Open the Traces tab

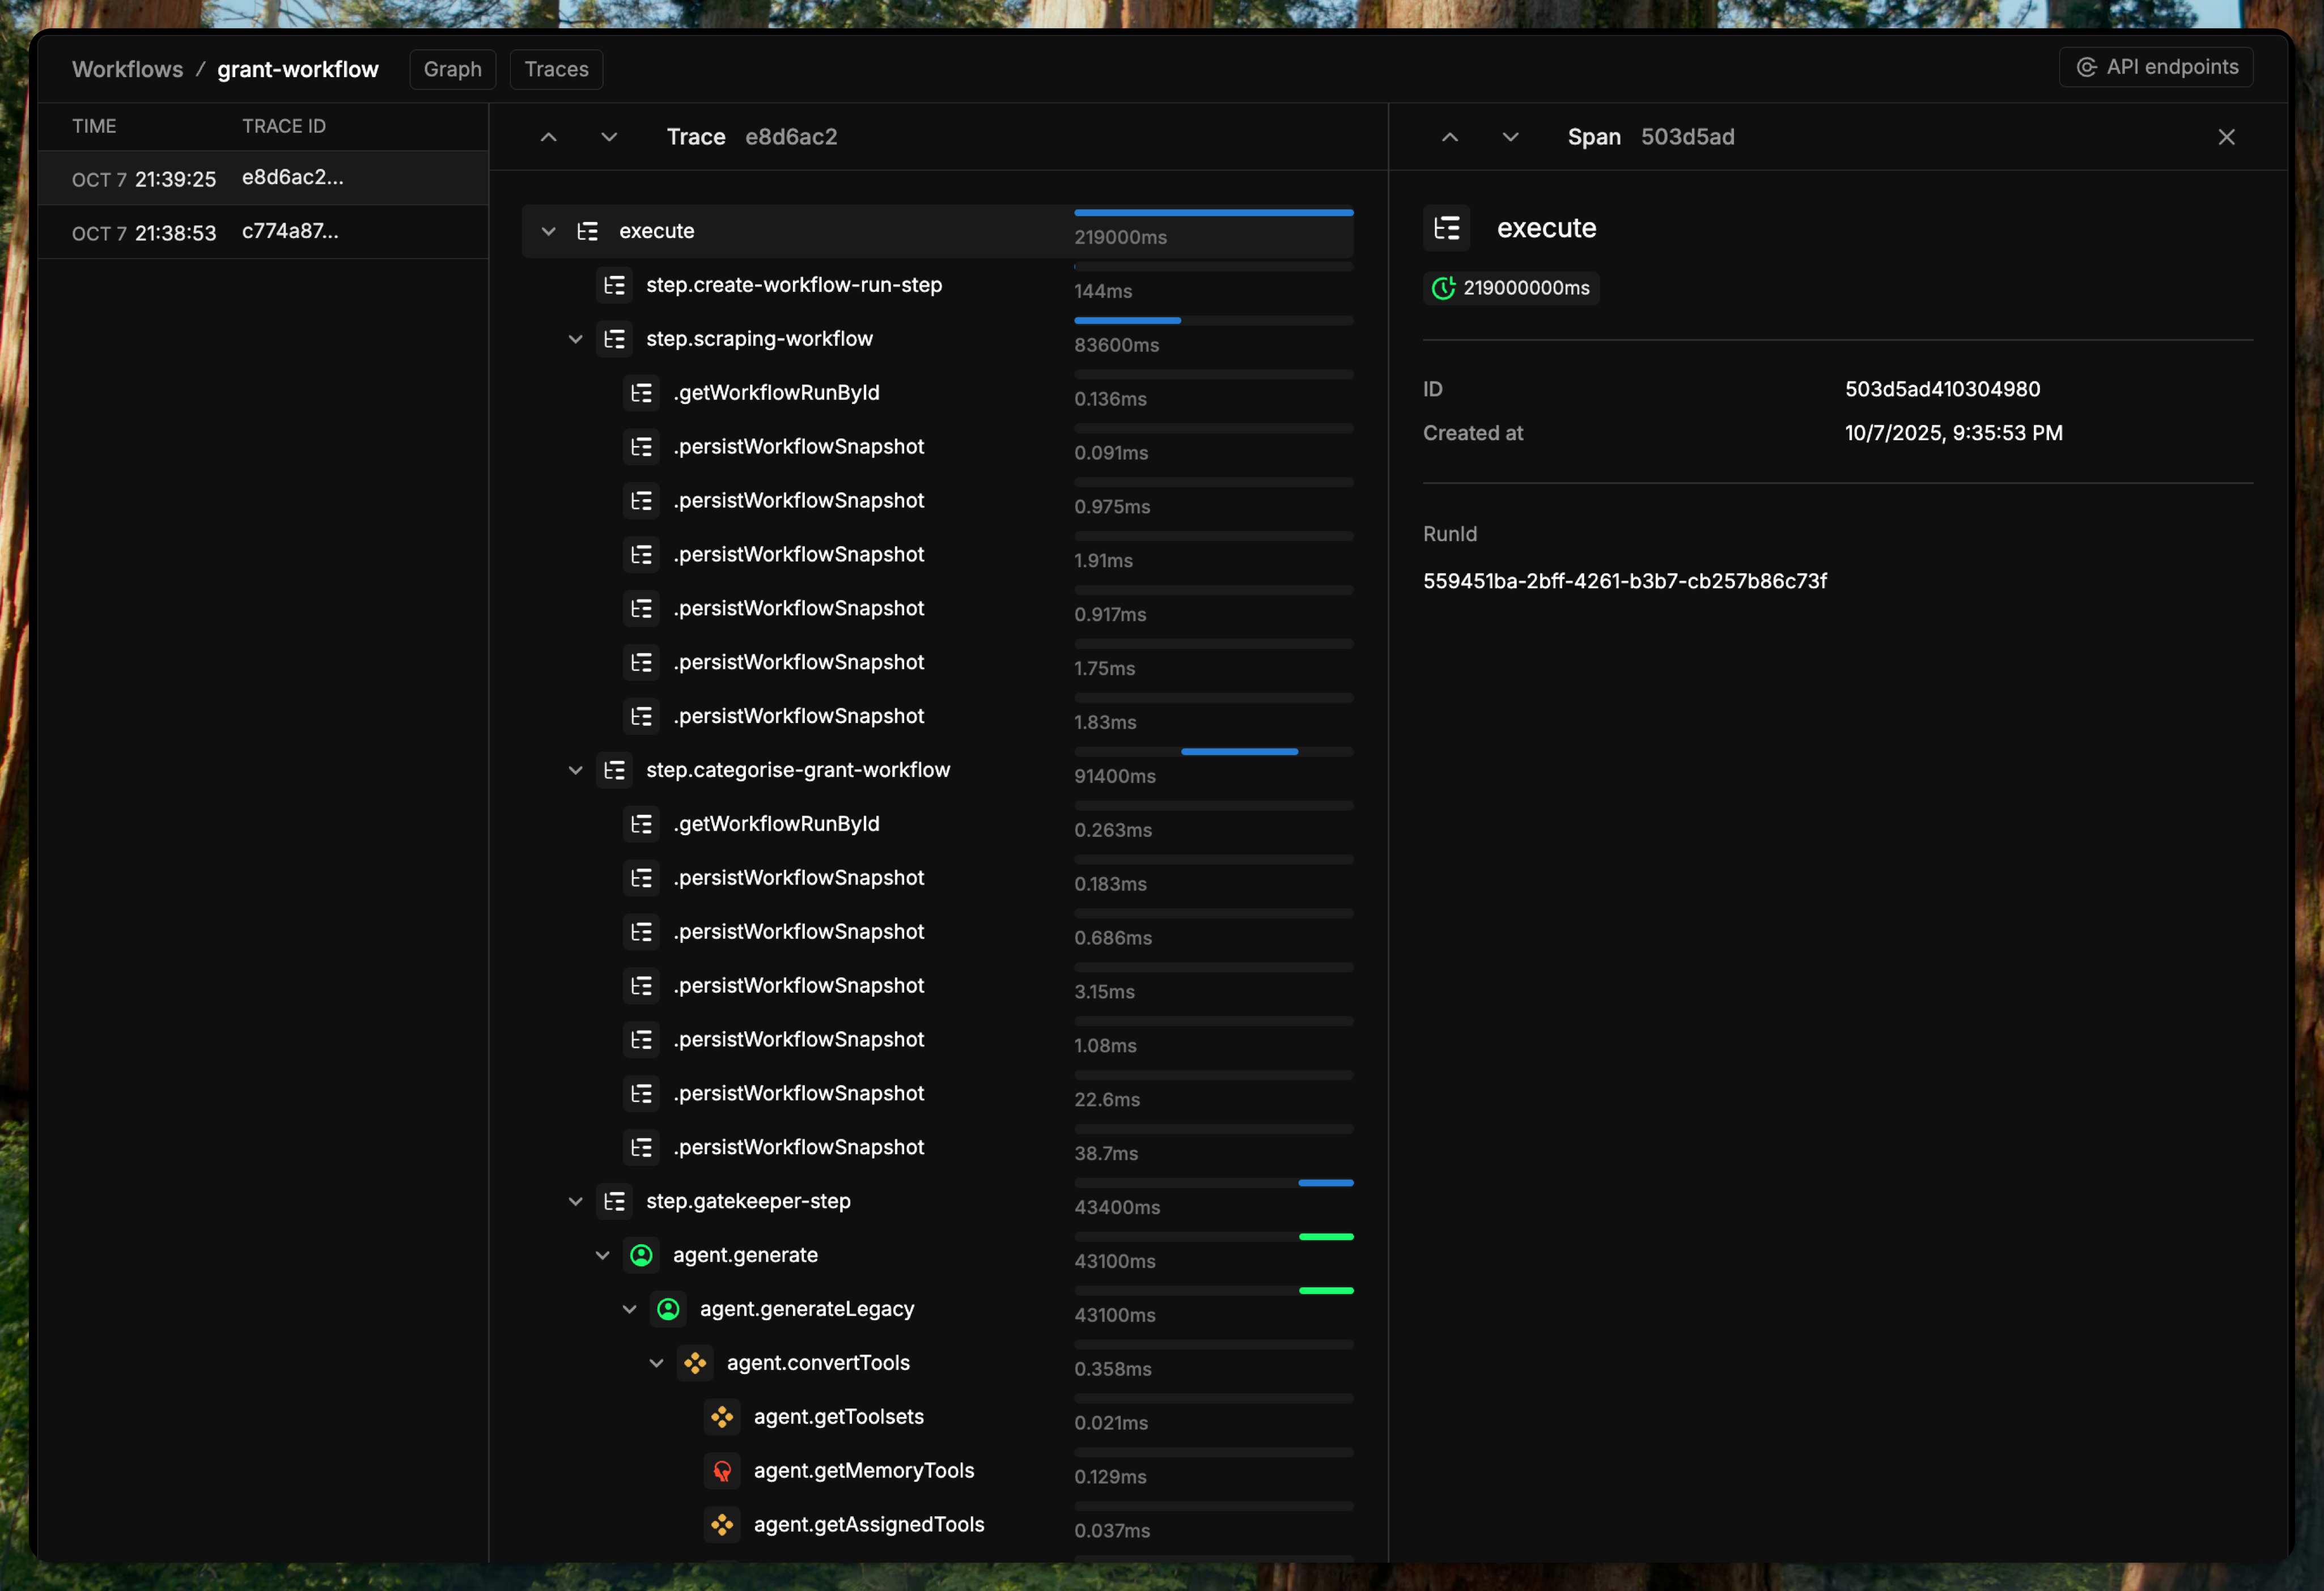pyautogui.click(x=556, y=70)
